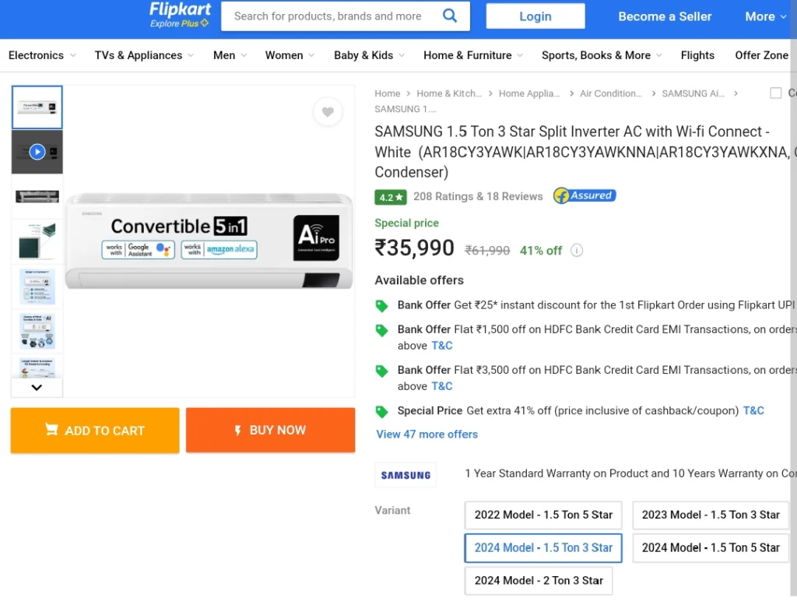Go to Air Conditioners breadcrumb
This screenshot has width=797, height=605.
pos(611,93)
